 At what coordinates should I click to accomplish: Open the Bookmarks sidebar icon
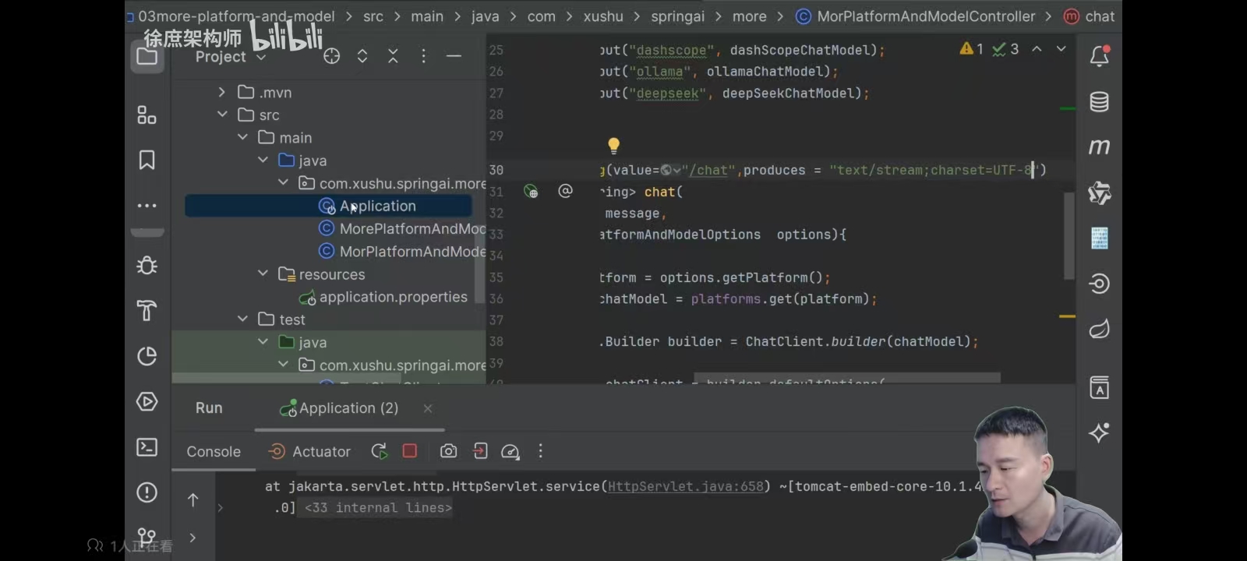click(x=147, y=161)
